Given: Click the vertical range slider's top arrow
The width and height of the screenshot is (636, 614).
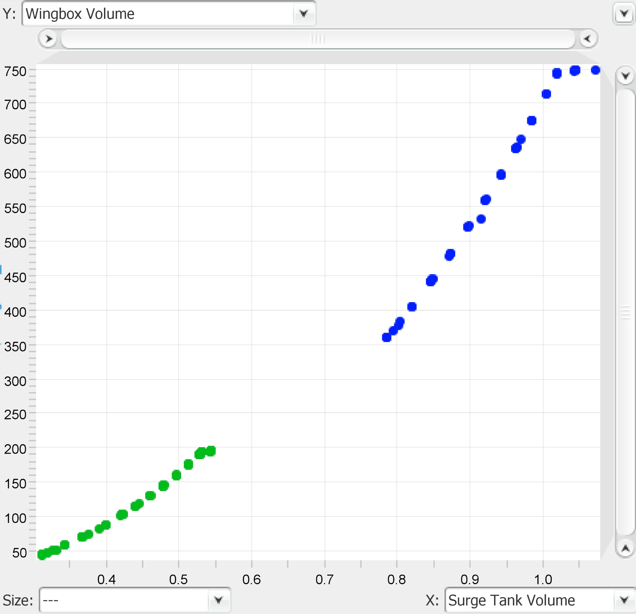Looking at the screenshot, I should [x=625, y=76].
